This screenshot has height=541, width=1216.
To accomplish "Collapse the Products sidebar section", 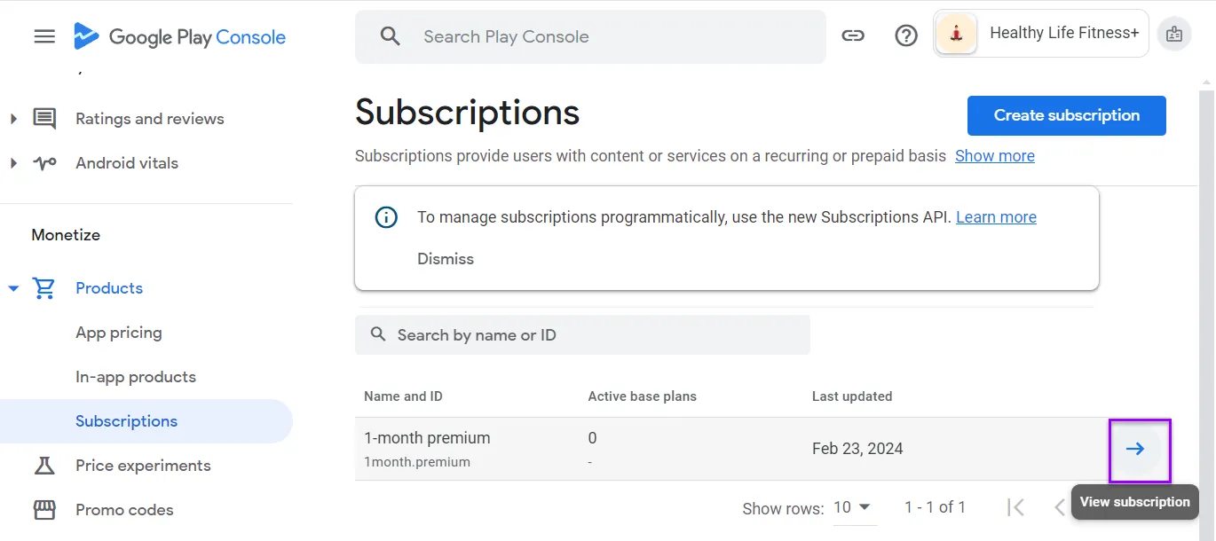I will tap(13, 287).
